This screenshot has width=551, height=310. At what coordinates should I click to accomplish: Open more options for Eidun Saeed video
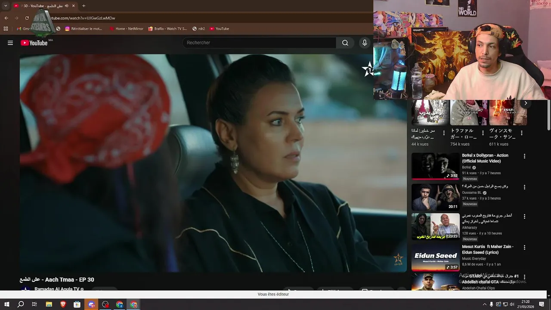tap(524, 248)
